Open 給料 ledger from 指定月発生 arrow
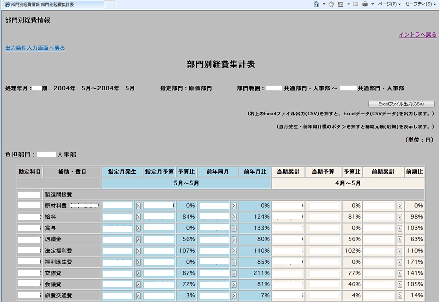Viewport: 439px width, 302px height. [x=138, y=217]
